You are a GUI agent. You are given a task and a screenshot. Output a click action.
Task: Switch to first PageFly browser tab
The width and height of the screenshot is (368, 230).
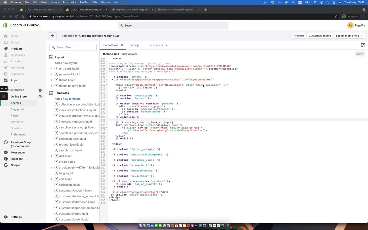[x=132, y=9]
